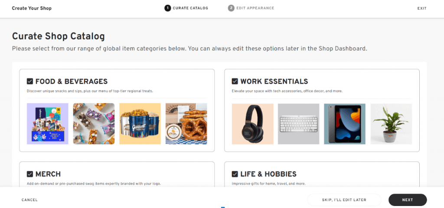Go to the Edit Appearance step
This screenshot has width=444, height=208.
point(255,8)
